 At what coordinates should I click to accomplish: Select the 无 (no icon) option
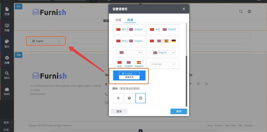(x=118, y=98)
